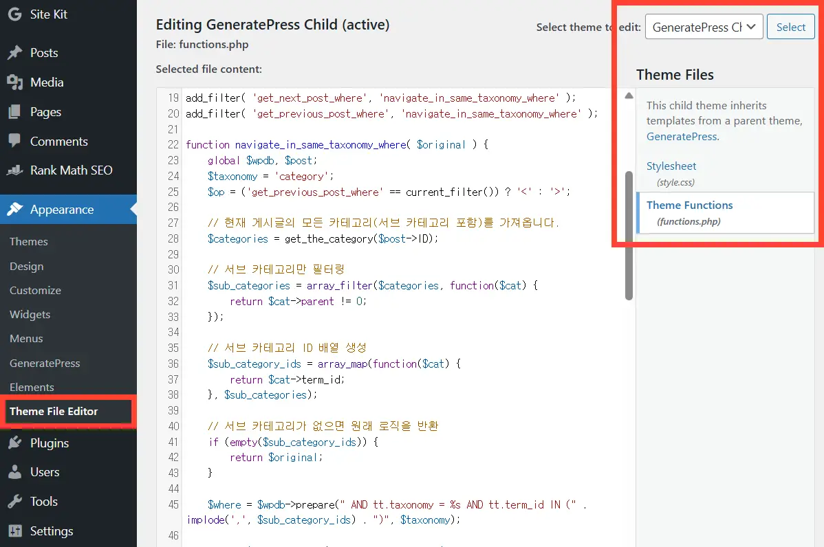Image resolution: width=824 pixels, height=547 pixels.
Task: Click the Rank Math SEO icon
Action: (14, 170)
